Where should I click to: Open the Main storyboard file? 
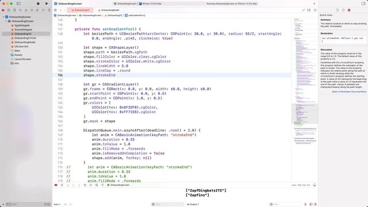(17, 51)
